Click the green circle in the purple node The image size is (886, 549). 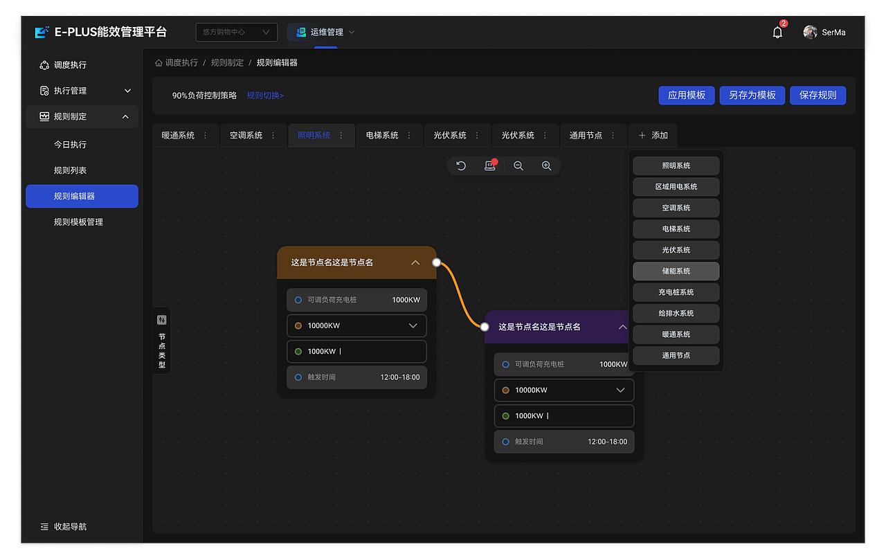(x=506, y=416)
